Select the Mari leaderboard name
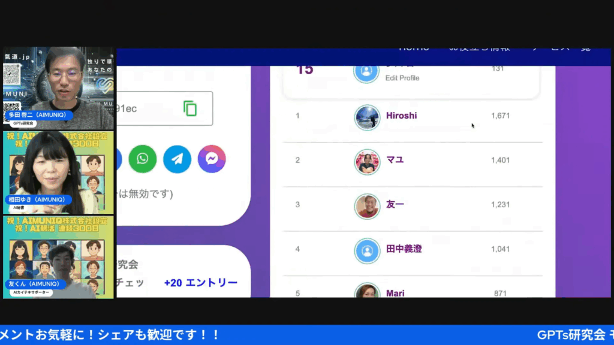 tap(395, 293)
